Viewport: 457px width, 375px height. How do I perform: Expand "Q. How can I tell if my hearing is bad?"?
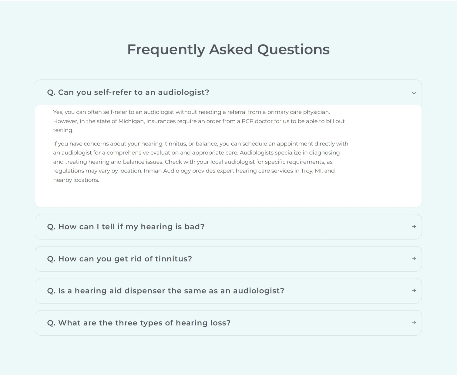[x=126, y=227]
